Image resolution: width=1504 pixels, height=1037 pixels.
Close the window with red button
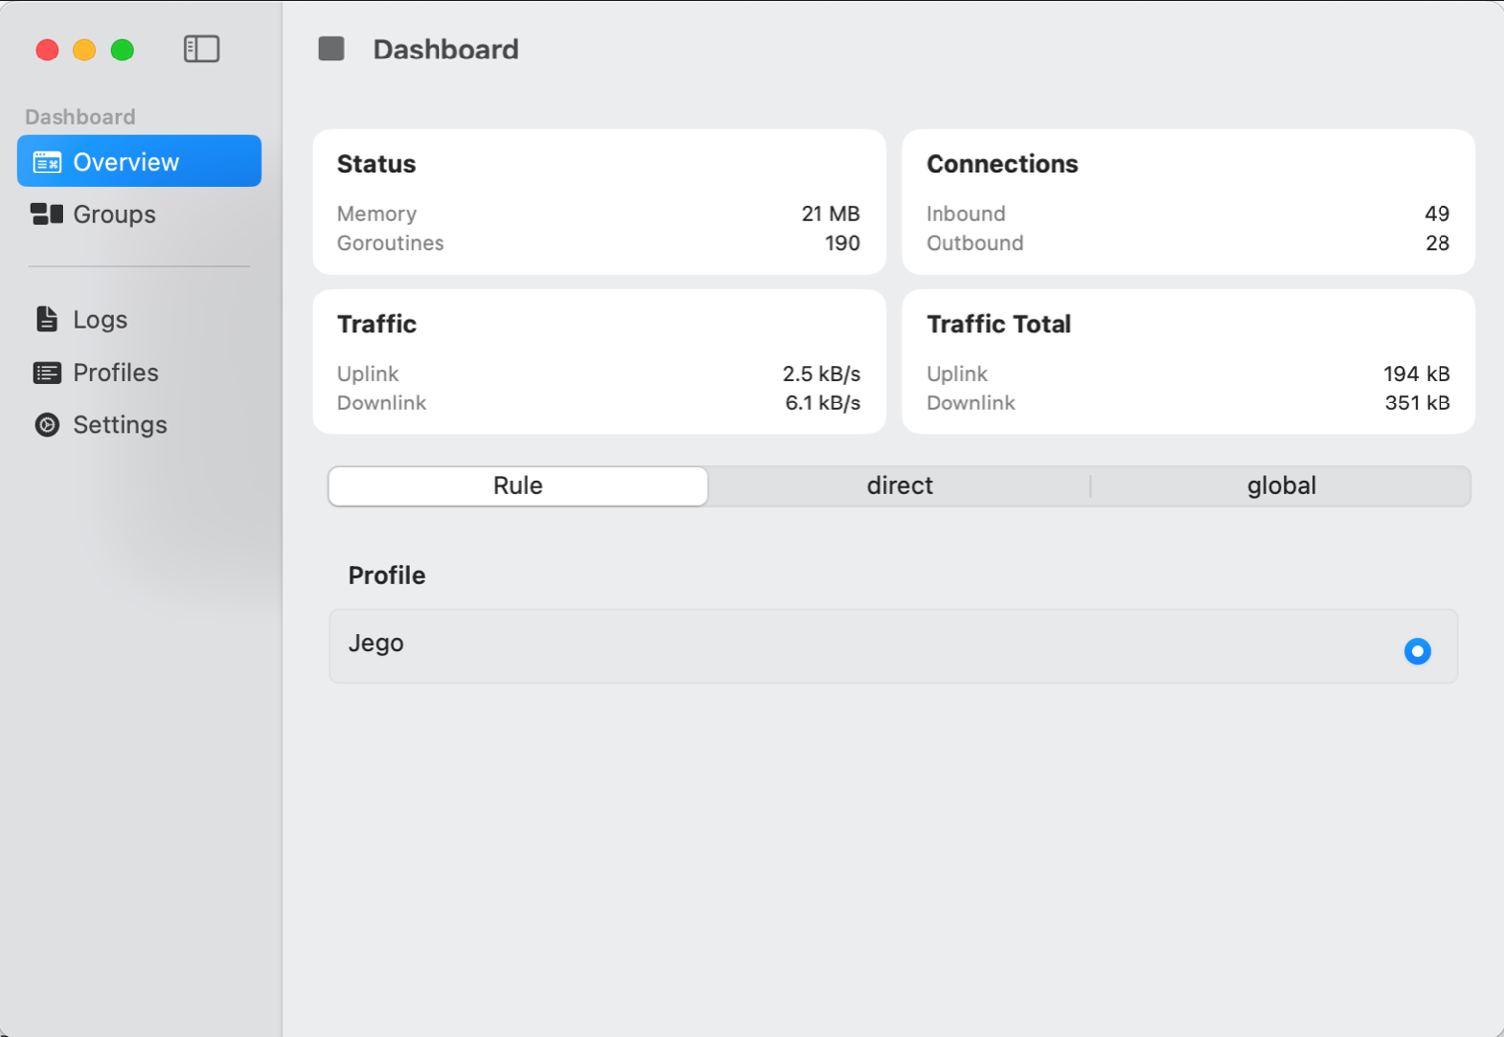(x=47, y=50)
